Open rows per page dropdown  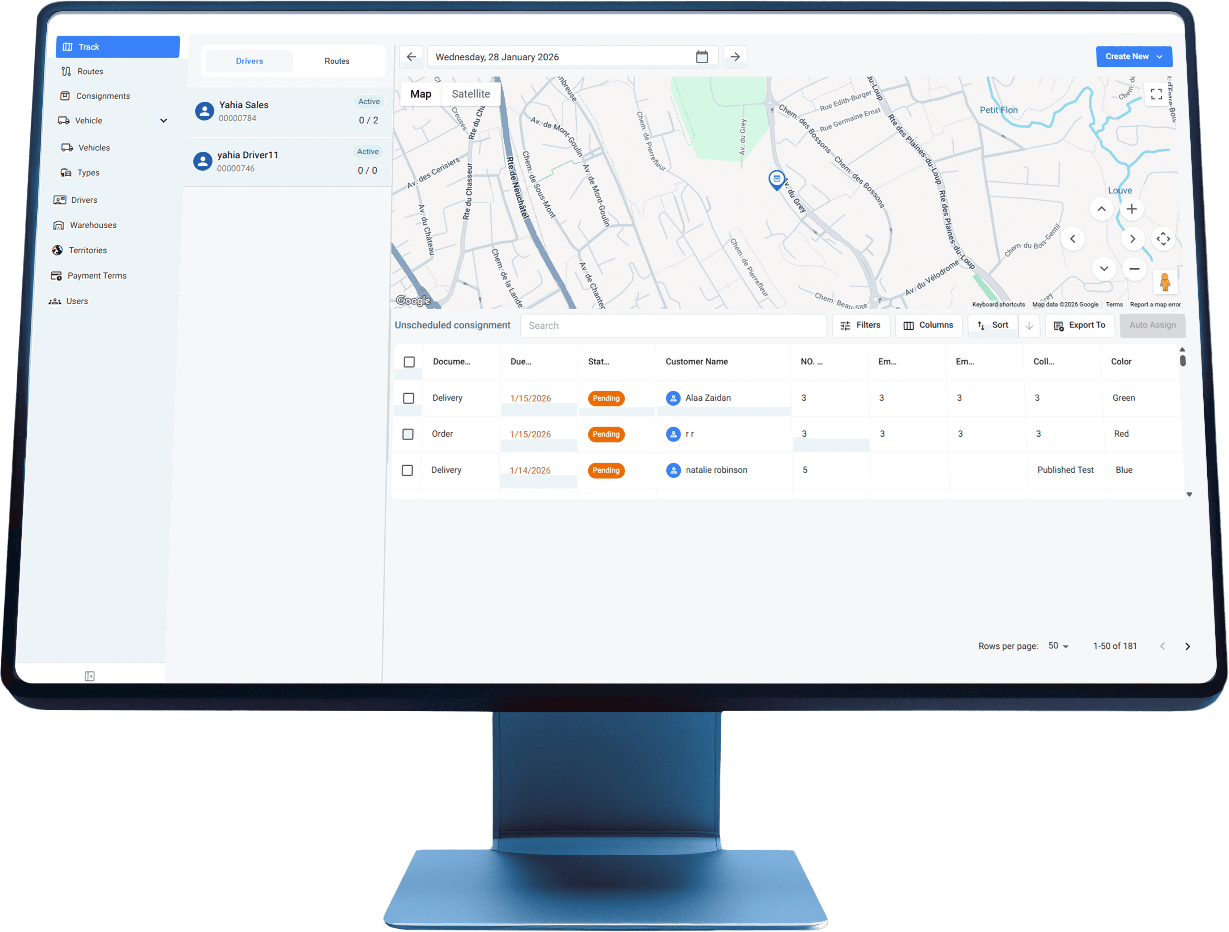pos(1058,645)
